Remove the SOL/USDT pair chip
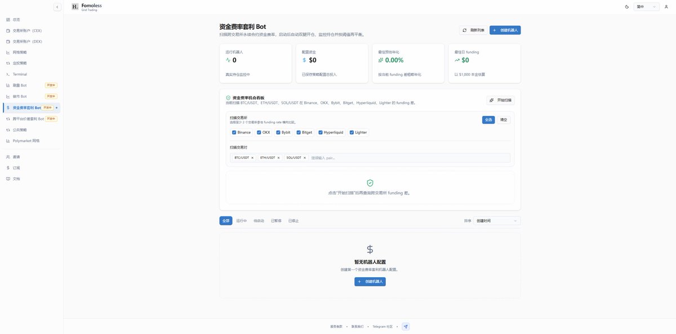 tap(304, 158)
